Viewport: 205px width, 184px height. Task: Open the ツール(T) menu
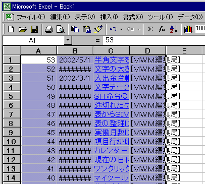(161, 17)
